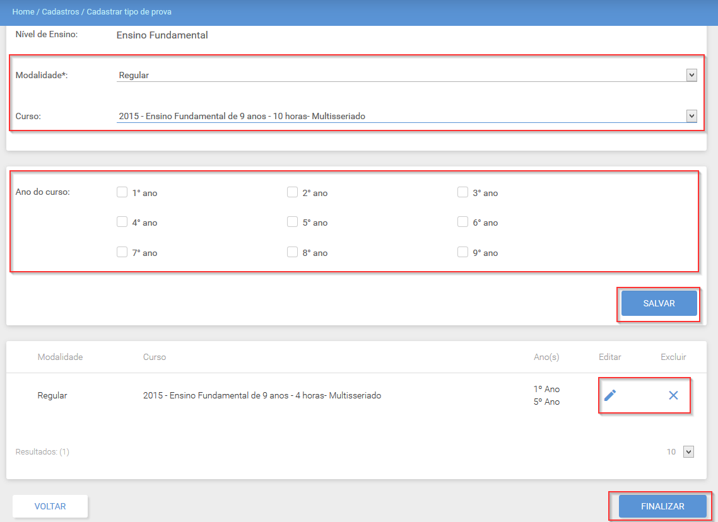Check the 1° ano checkbox
718x522 pixels.
coord(122,192)
